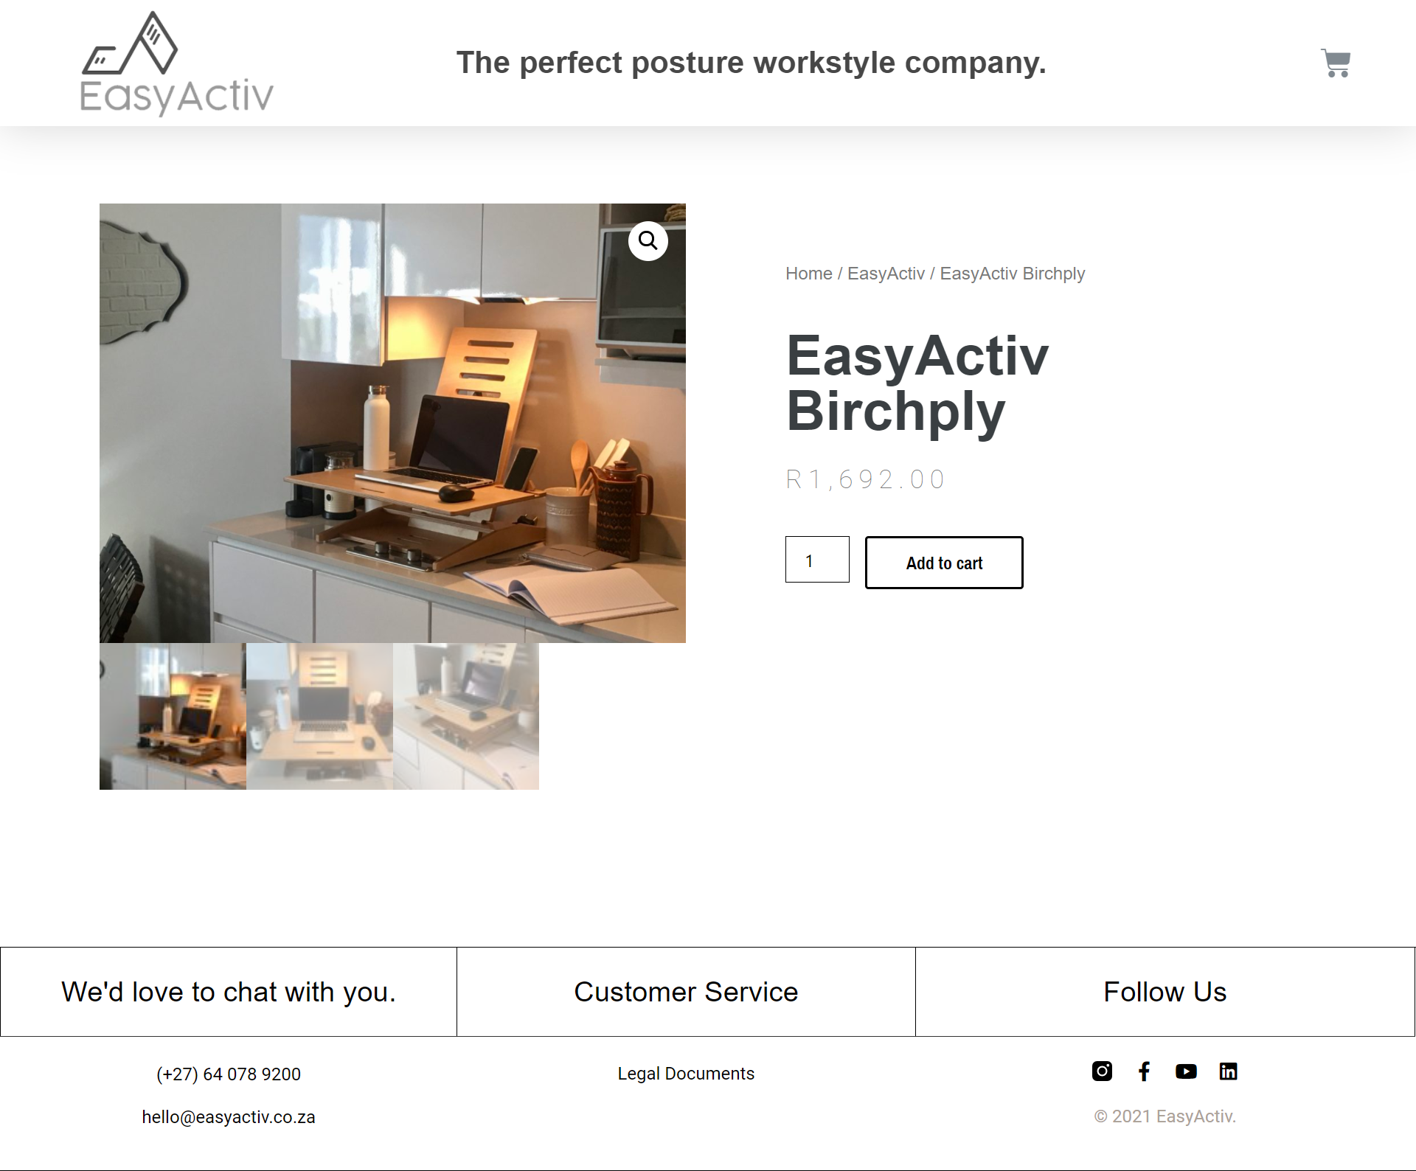Image resolution: width=1416 pixels, height=1171 pixels.
Task: Click the EasyActiv Birchply product title
Action: coord(917,383)
